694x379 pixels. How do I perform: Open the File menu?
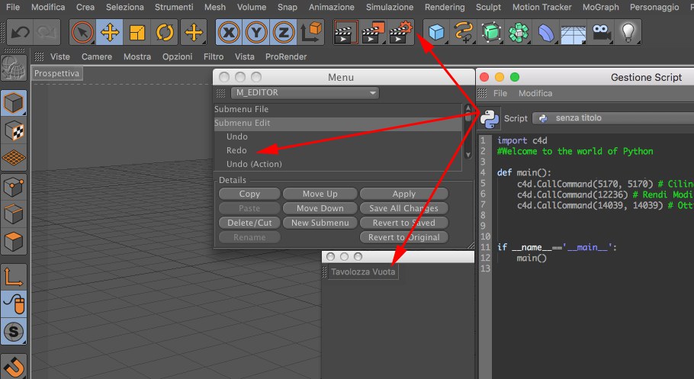[x=13, y=7]
